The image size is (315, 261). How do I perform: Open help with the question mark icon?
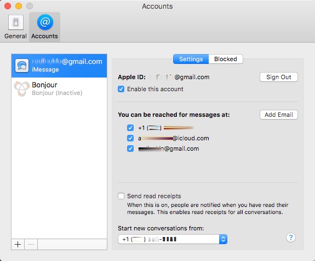click(x=291, y=238)
